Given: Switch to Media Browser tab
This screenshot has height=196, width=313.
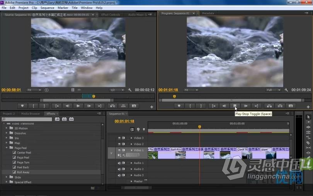Looking at the screenshot, I should 31,113.
